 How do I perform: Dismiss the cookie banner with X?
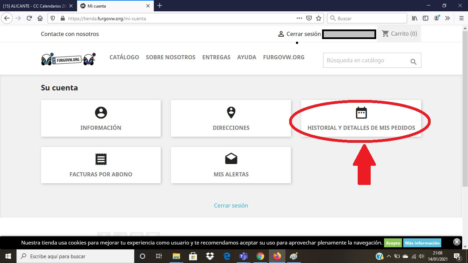(457, 242)
